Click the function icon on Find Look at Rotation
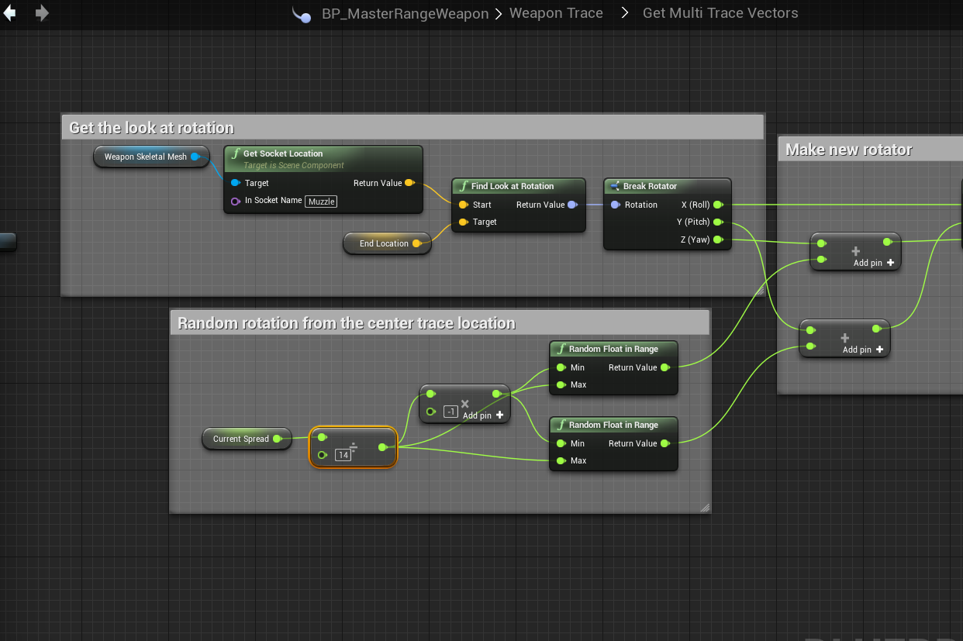963x641 pixels. 464,186
